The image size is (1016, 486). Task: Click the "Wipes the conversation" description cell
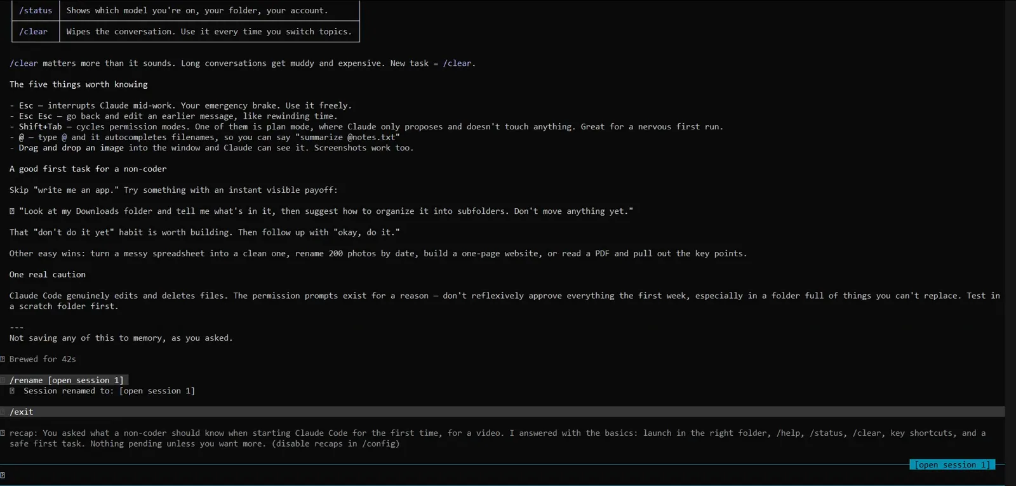tap(209, 32)
